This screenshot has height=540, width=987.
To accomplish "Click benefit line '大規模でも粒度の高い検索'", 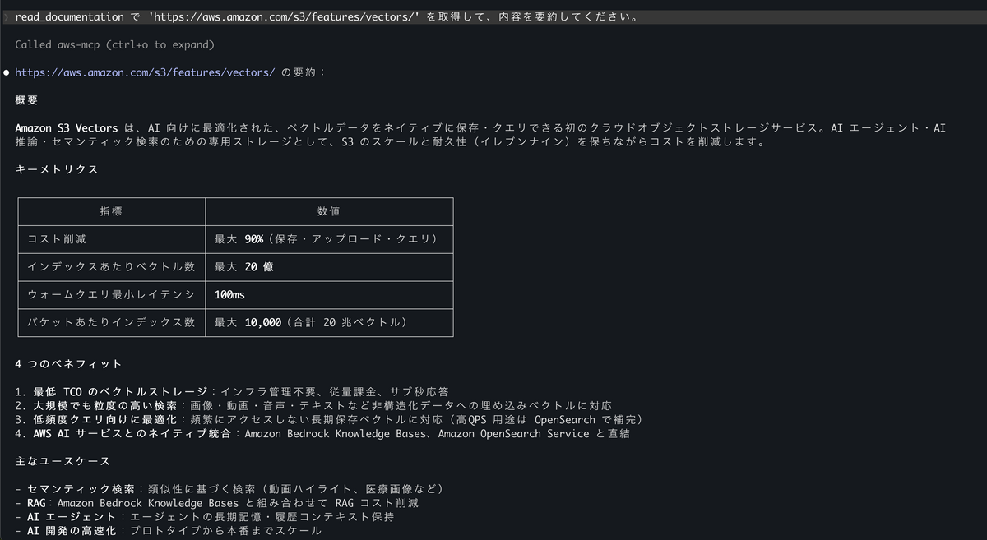I will click(x=313, y=406).
